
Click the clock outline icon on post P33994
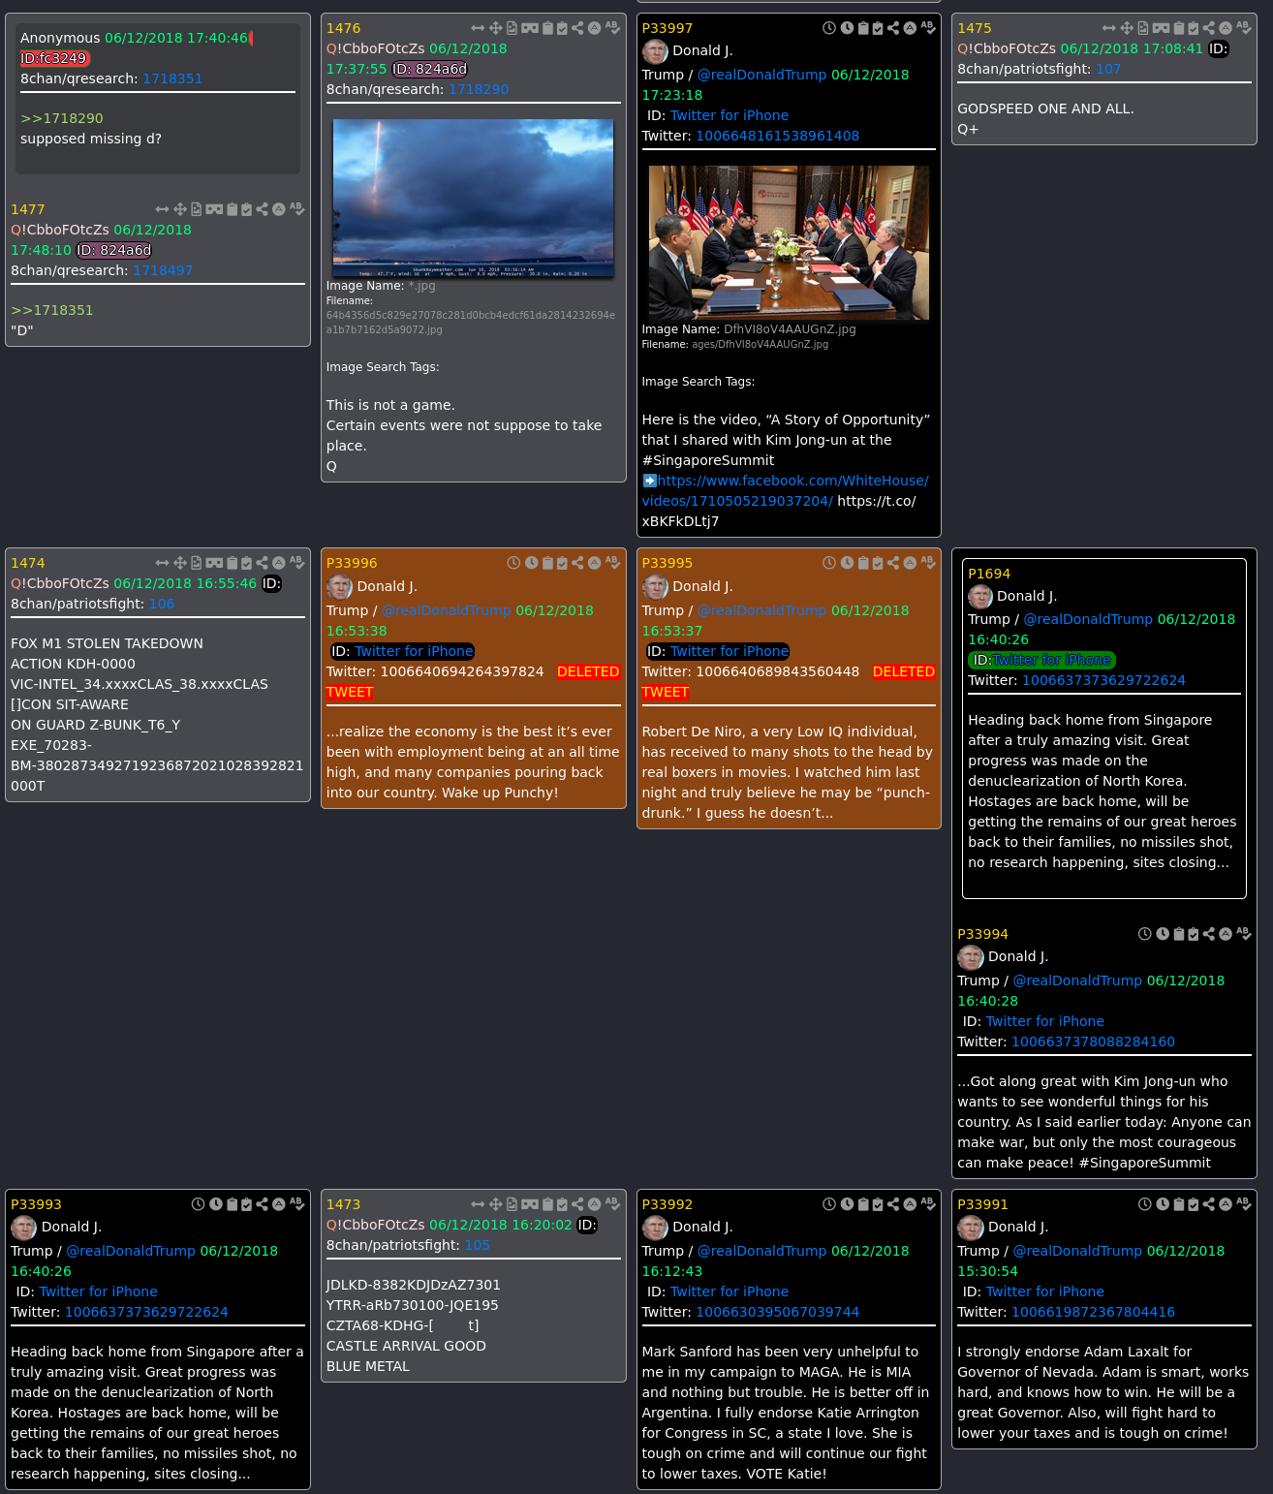(1145, 934)
